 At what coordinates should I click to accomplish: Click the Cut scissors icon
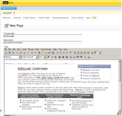tap(17, 53)
